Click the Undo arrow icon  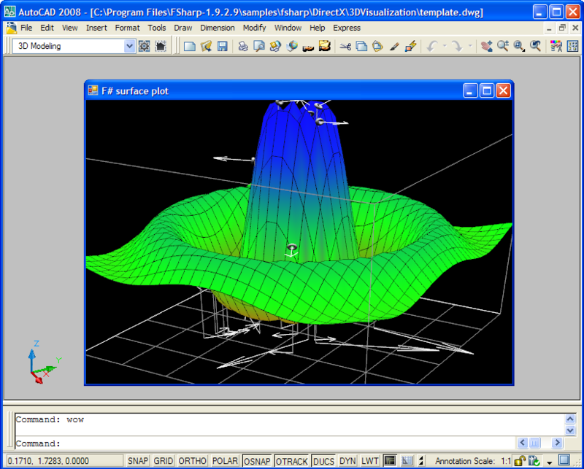pyautogui.click(x=431, y=46)
